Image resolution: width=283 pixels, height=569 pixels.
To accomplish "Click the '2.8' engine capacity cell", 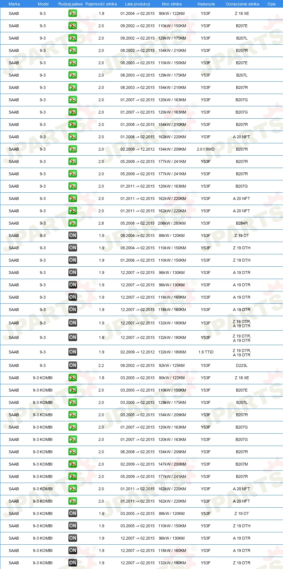I will tap(101, 223).
